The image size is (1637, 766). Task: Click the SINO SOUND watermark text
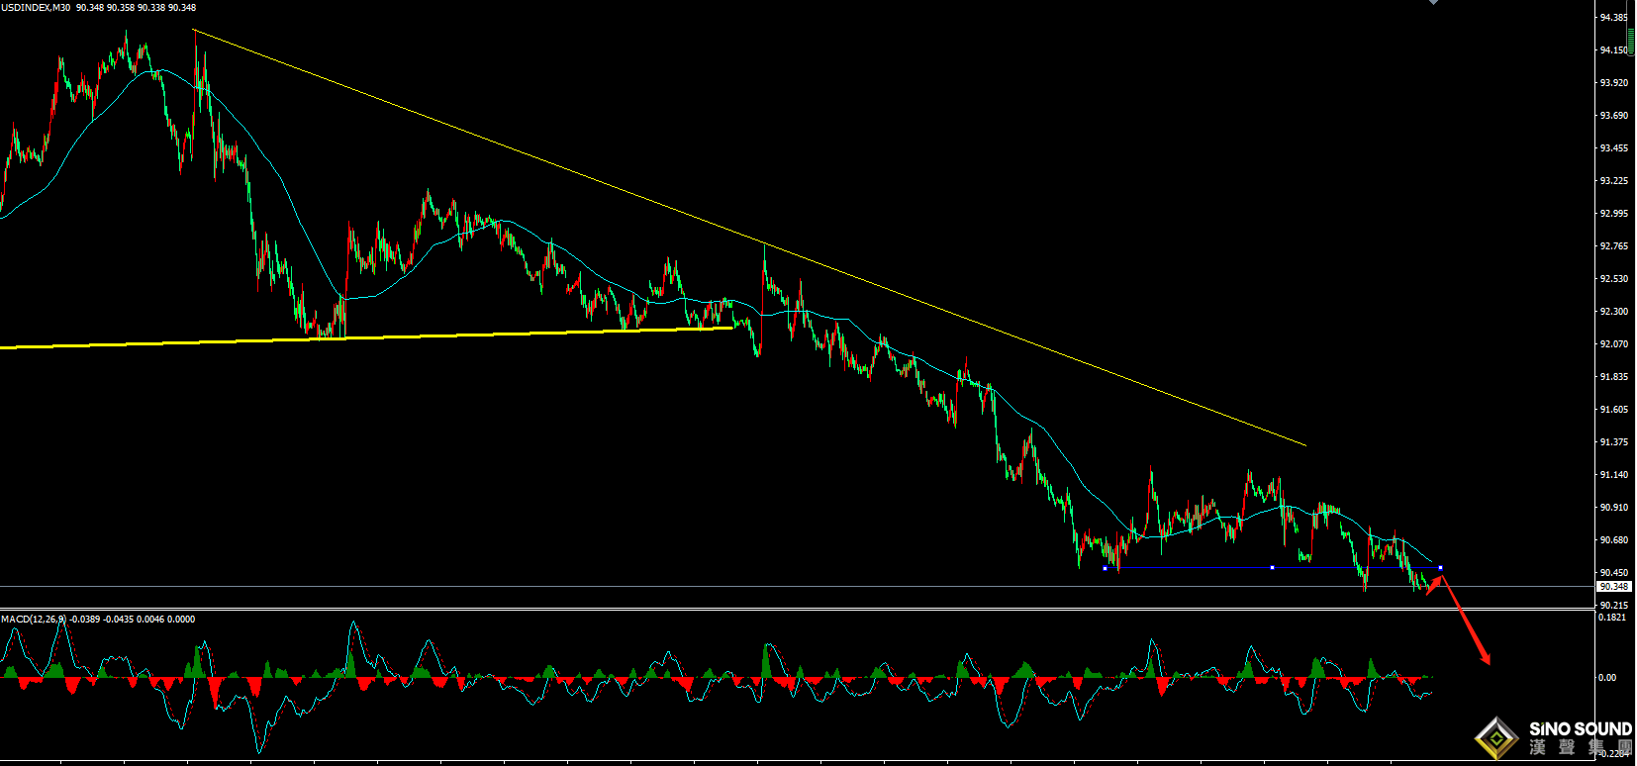point(1580,729)
